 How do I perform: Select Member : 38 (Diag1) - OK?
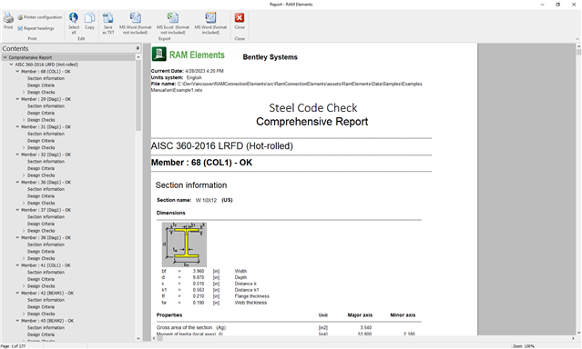[46, 238]
